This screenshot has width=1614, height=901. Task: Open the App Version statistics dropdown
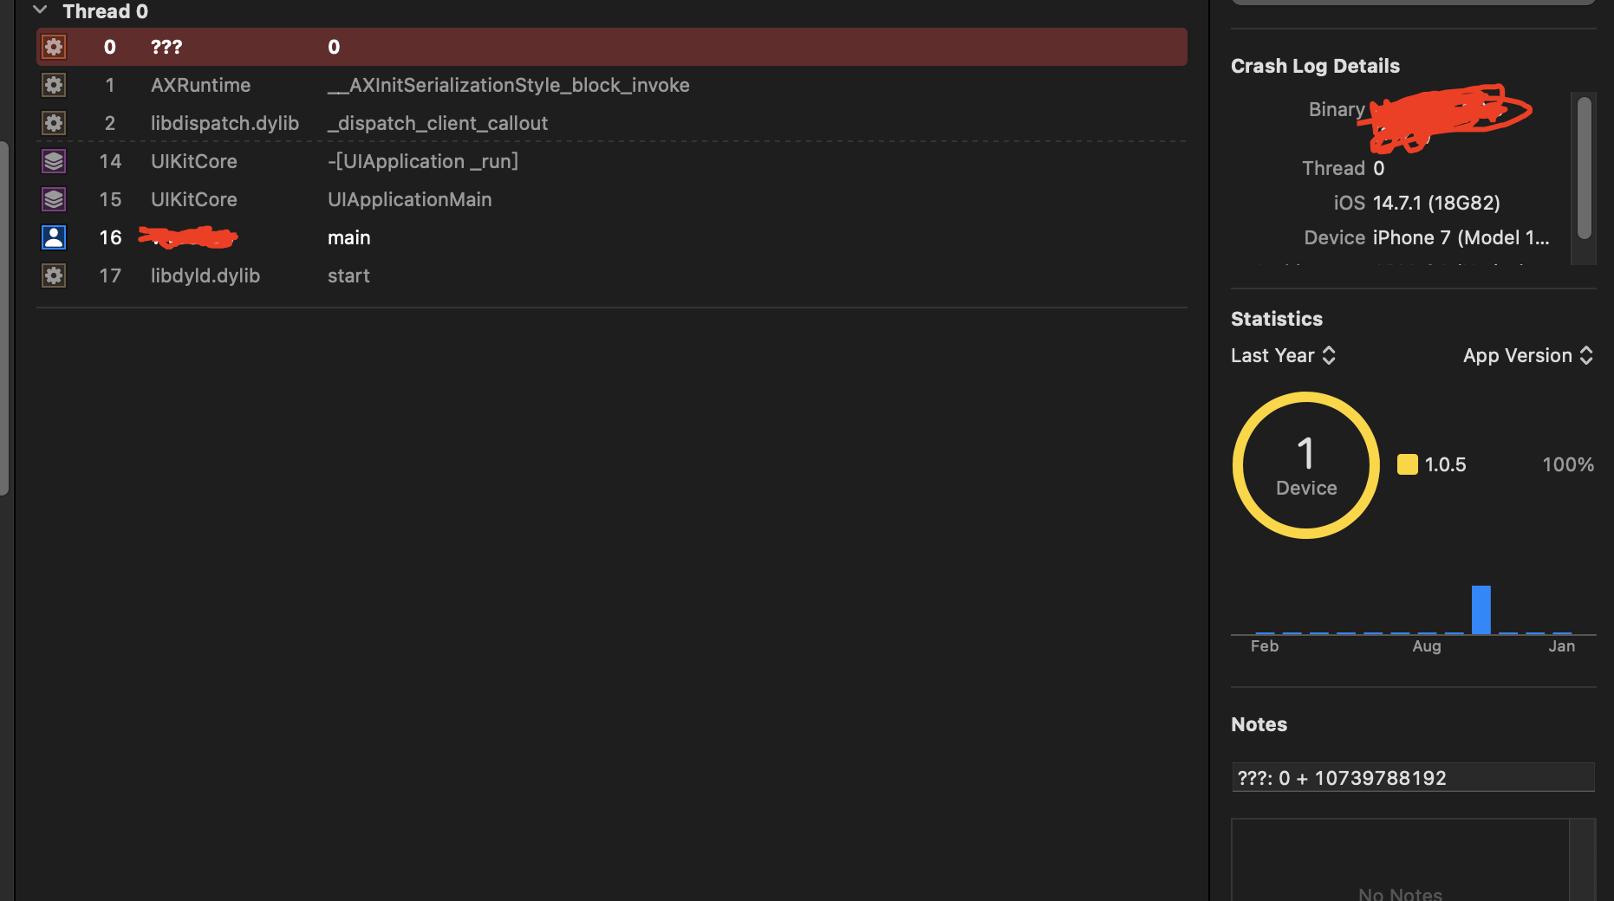click(x=1528, y=355)
